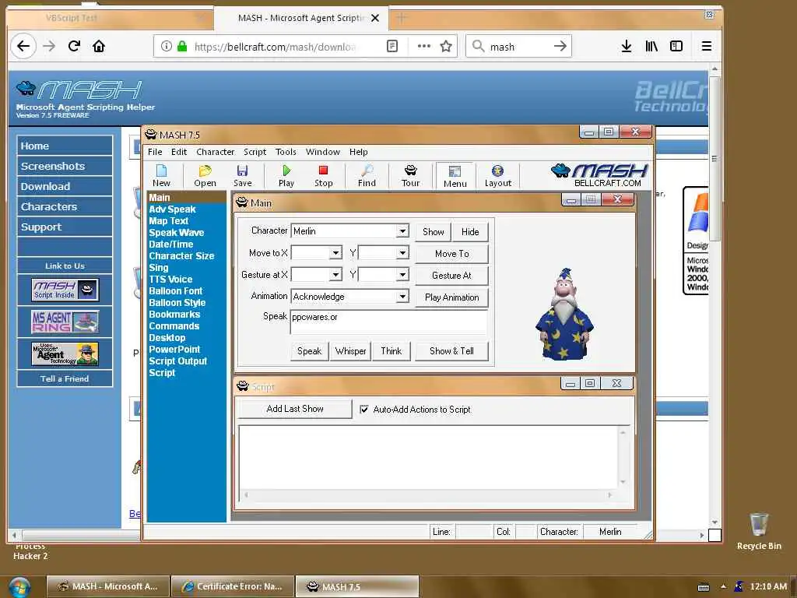Open the Screenshots link on website sidebar
The height and width of the screenshot is (598, 797).
65,166
